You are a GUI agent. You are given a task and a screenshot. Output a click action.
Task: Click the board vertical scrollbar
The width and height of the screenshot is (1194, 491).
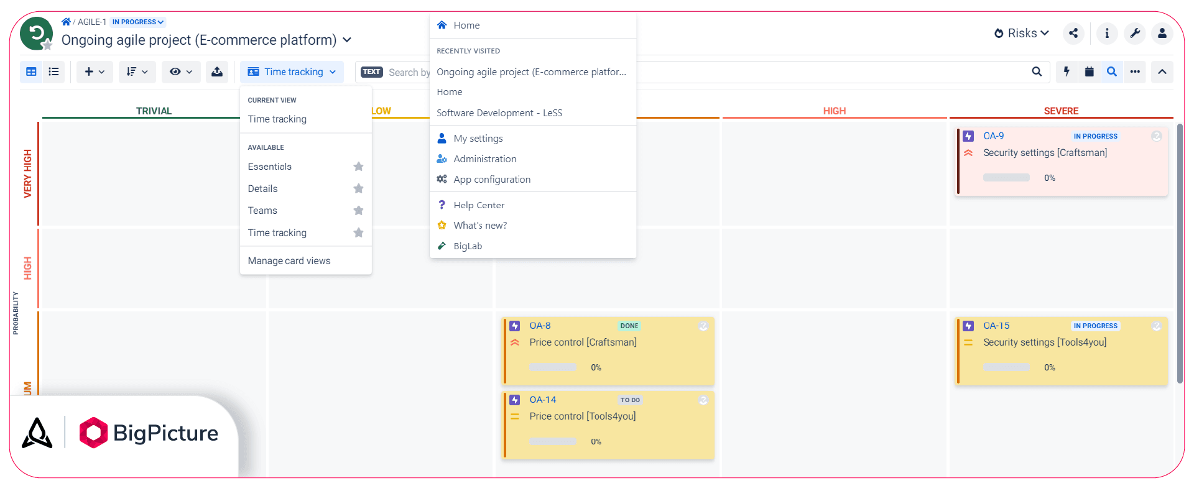[1180, 254]
